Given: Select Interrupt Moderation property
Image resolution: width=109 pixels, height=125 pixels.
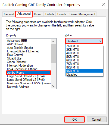Looking at the screenshot, I should pos(29,66).
